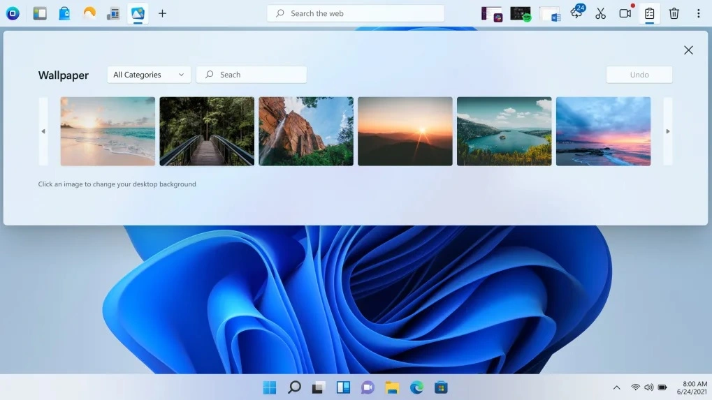Image resolution: width=712 pixels, height=400 pixels.
Task: Open the shopping bag store icon in top bar
Action: [64, 13]
